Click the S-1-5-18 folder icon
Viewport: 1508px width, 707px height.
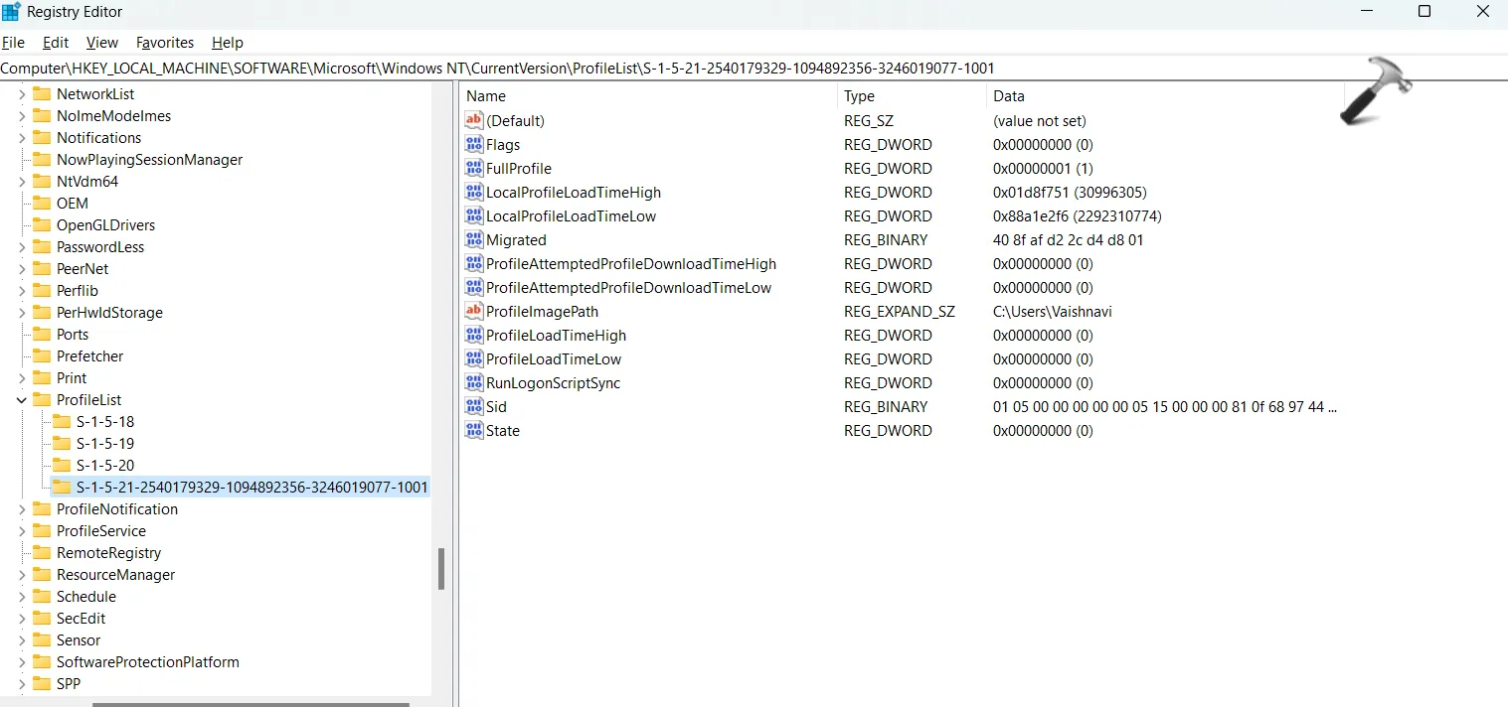click(x=62, y=422)
